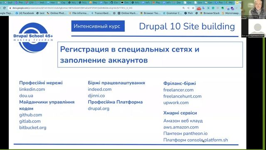This screenshot has width=266, height=150.
Task: Click linkedin.com on the slide
Action: 32,89
